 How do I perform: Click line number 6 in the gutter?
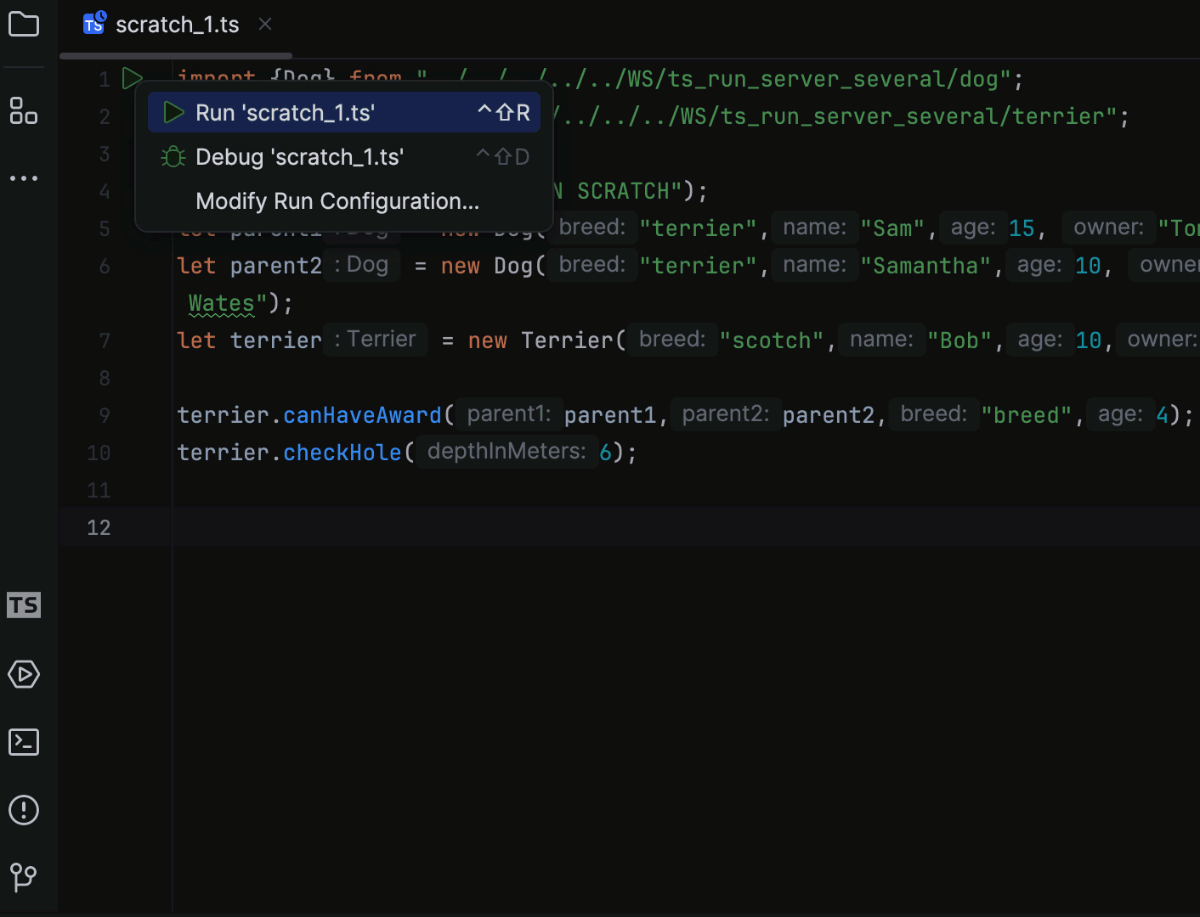tap(104, 266)
